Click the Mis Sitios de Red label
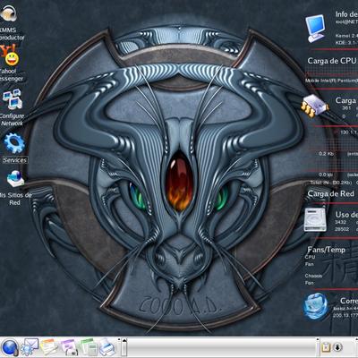Screen dimensions: 358x358 click(15, 199)
